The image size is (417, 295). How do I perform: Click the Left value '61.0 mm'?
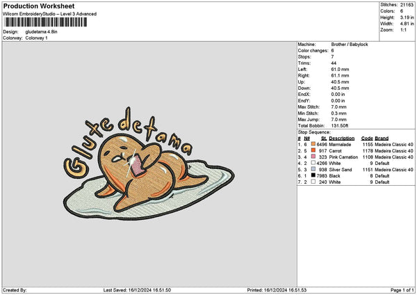coord(340,69)
